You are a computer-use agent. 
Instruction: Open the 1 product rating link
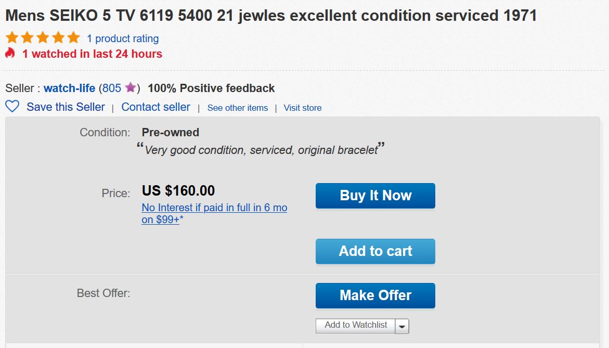pyautogui.click(x=123, y=38)
